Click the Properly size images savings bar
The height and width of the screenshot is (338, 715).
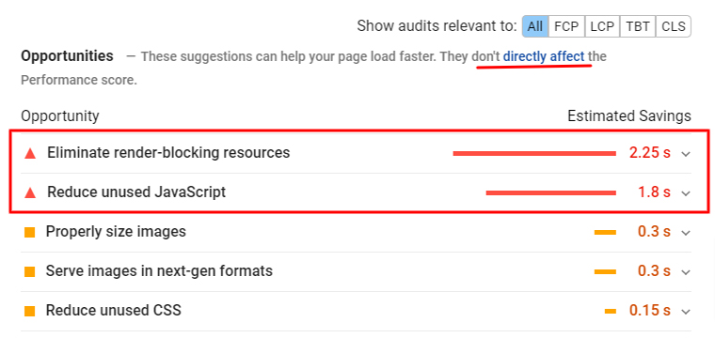[605, 233]
